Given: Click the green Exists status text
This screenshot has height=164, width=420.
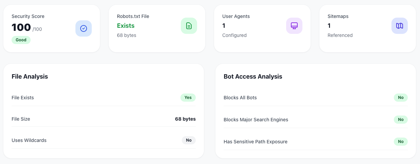Looking at the screenshot, I should tap(126, 26).
